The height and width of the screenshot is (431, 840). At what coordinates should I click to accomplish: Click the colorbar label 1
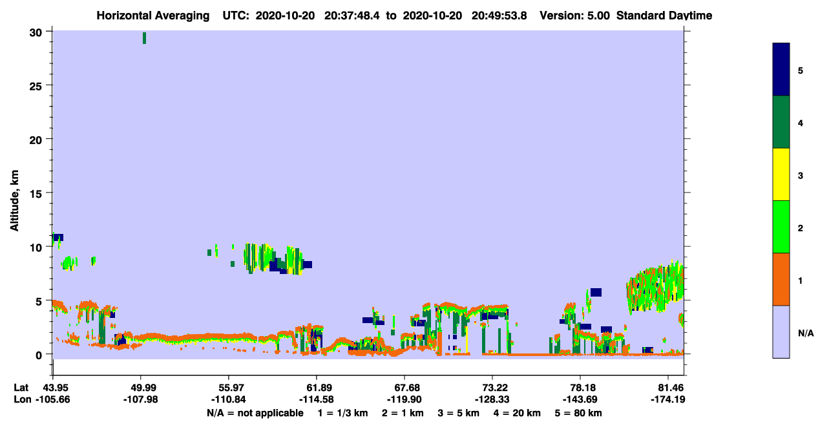[x=801, y=280]
